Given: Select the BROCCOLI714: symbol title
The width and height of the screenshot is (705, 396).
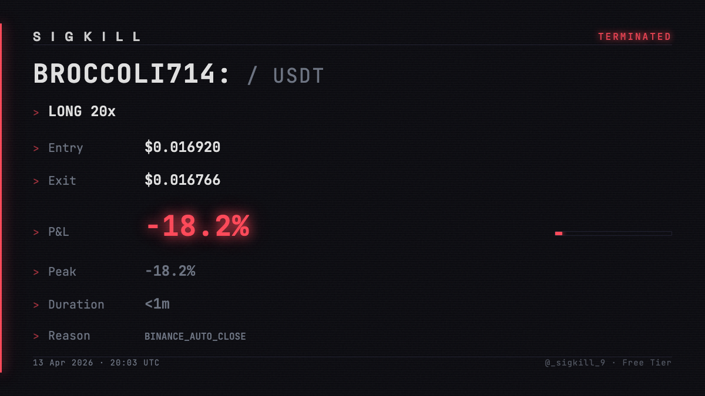Looking at the screenshot, I should tap(132, 75).
